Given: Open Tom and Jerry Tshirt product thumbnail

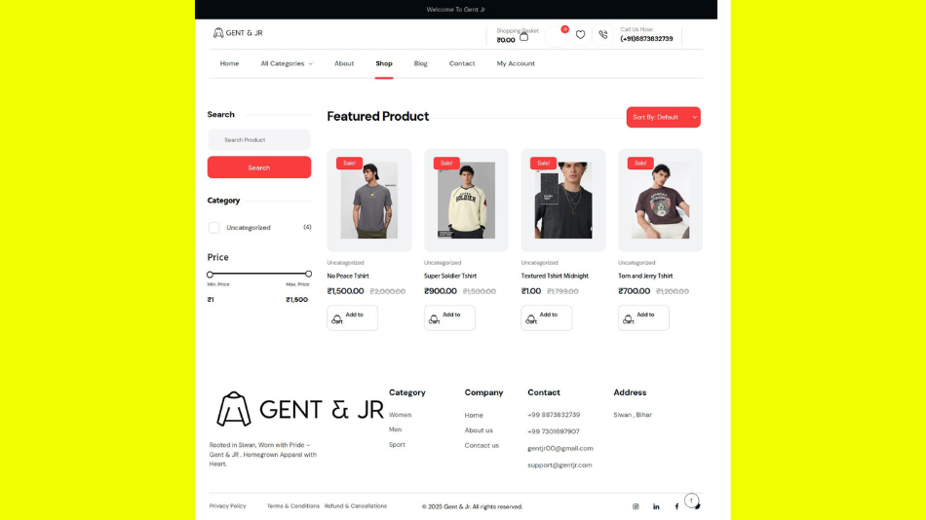Looking at the screenshot, I should (660, 200).
